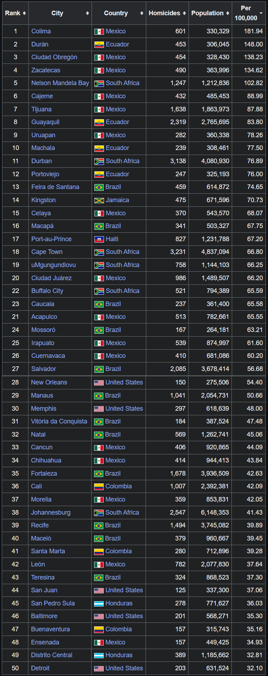Select Durban's 3,138 homicides cell
268x676 pixels.
pos(167,161)
